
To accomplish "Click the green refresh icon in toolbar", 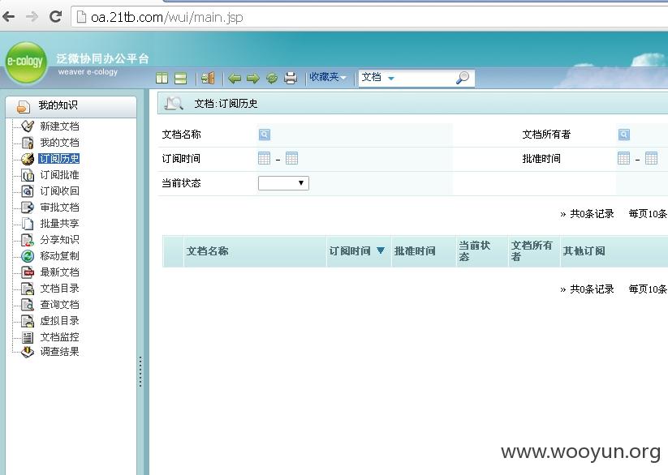I will coord(272,78).
